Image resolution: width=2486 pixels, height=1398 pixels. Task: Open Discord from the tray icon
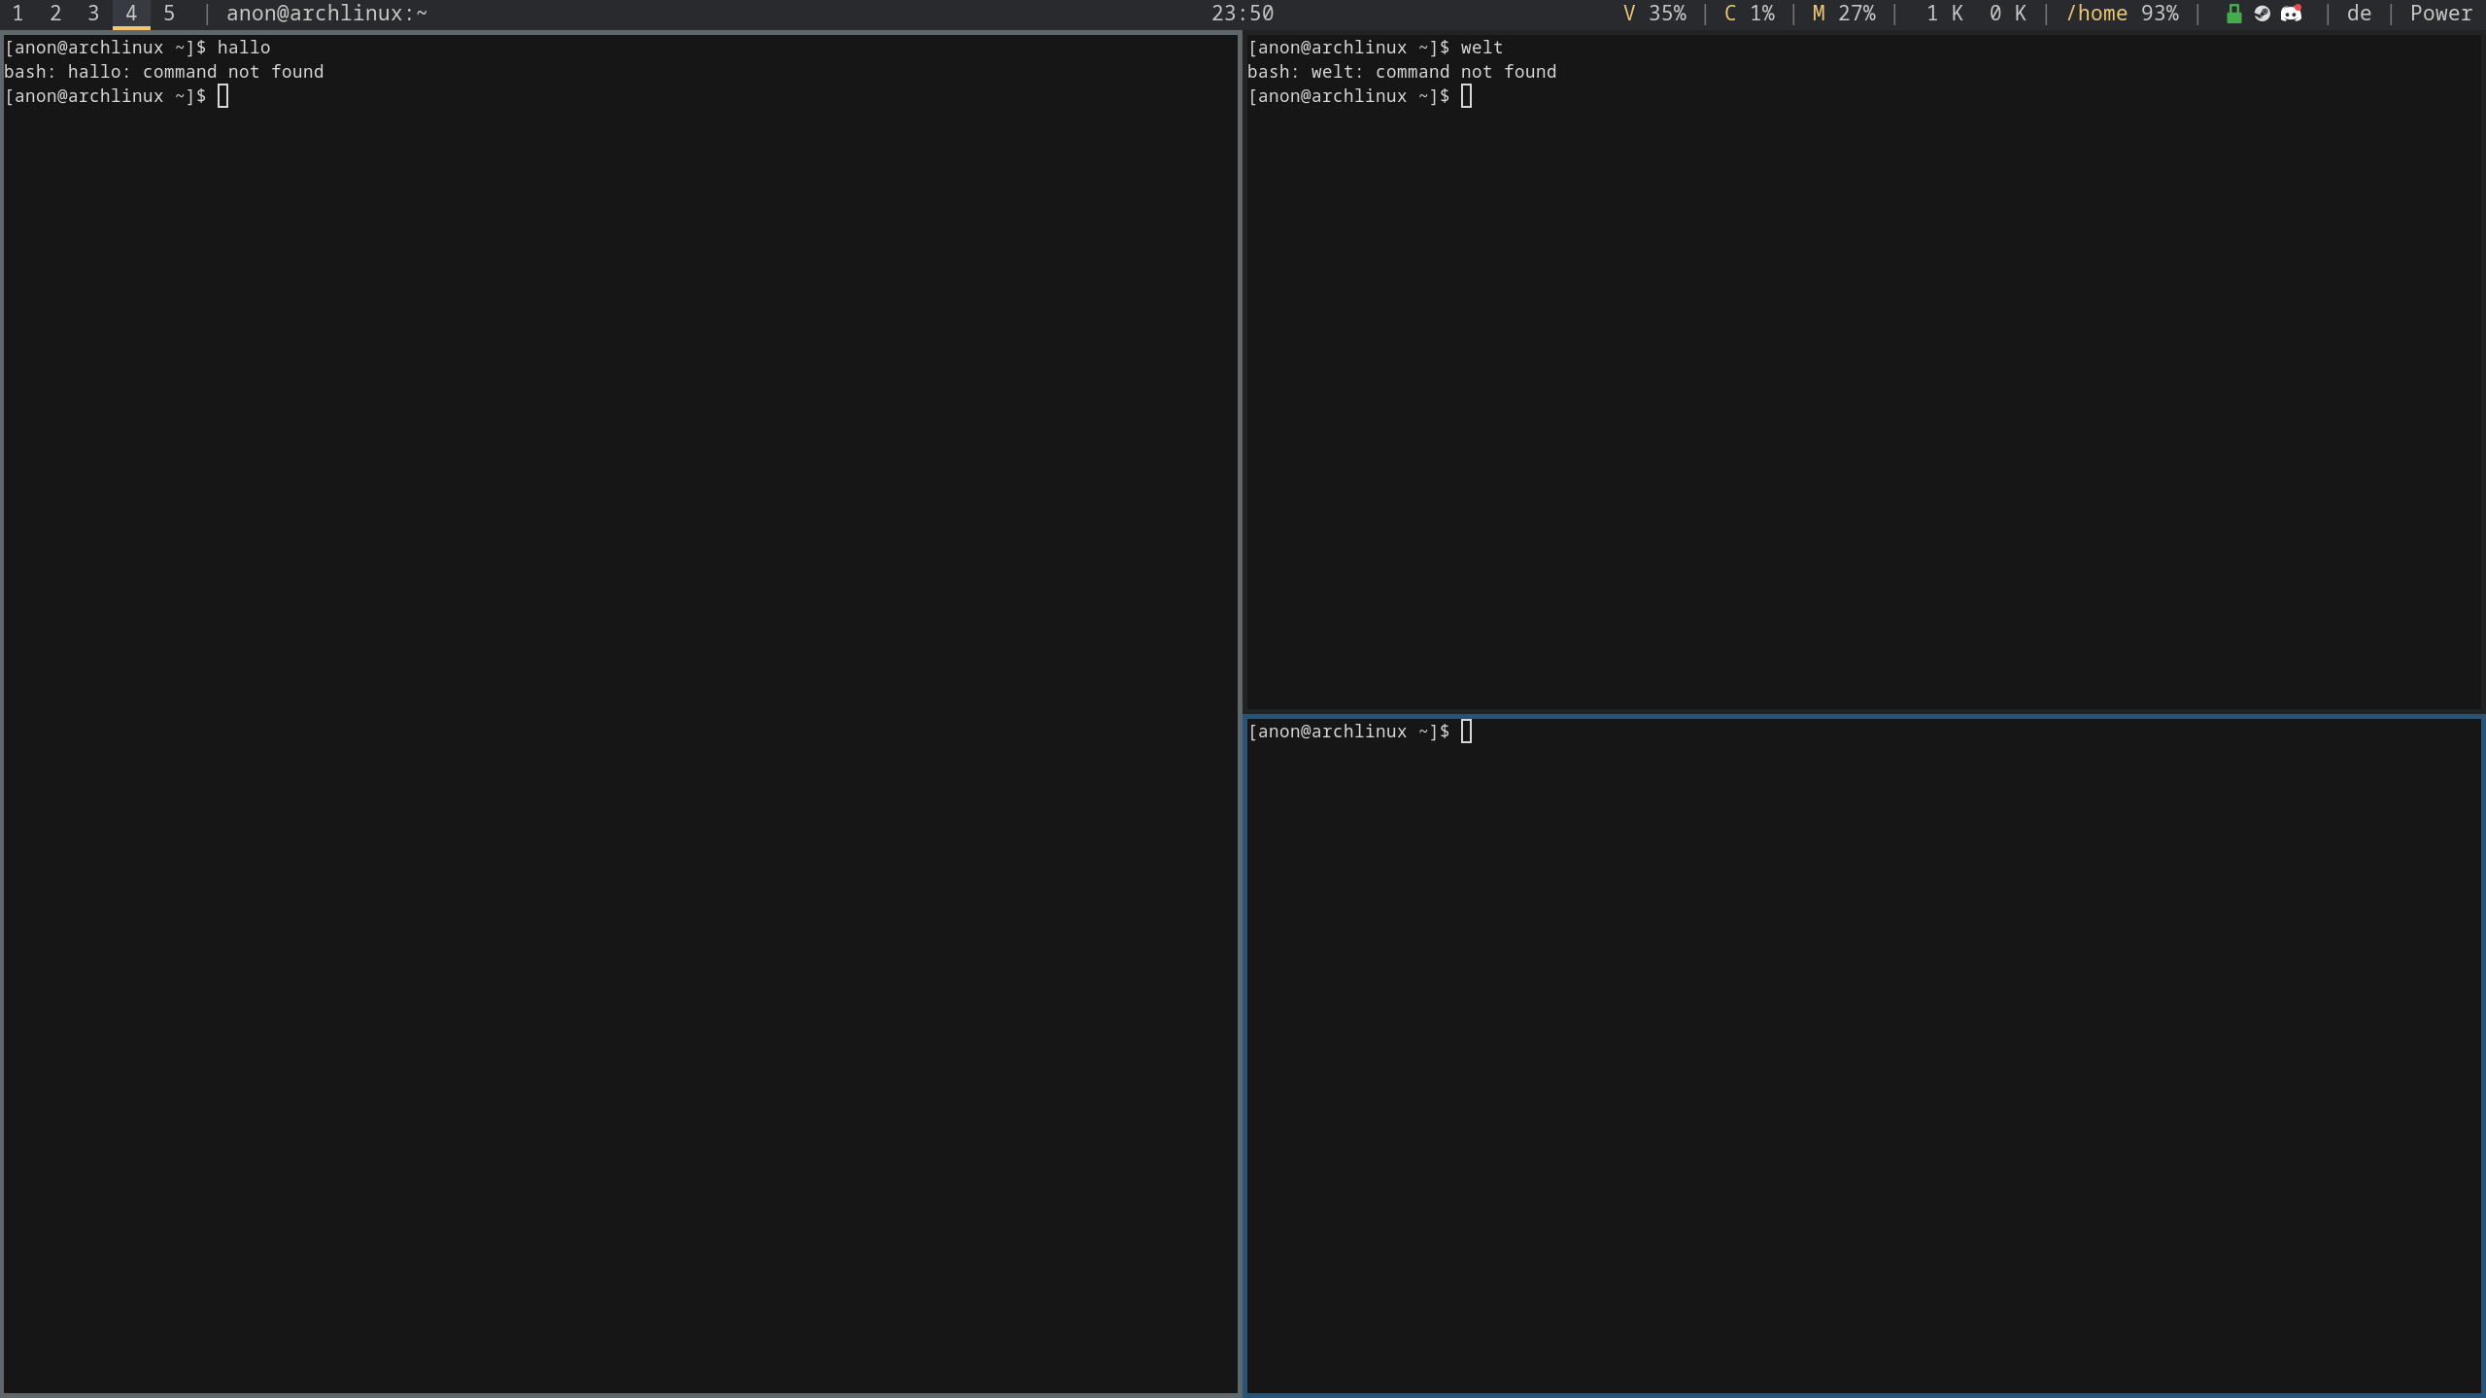(x=2291, y=14)
